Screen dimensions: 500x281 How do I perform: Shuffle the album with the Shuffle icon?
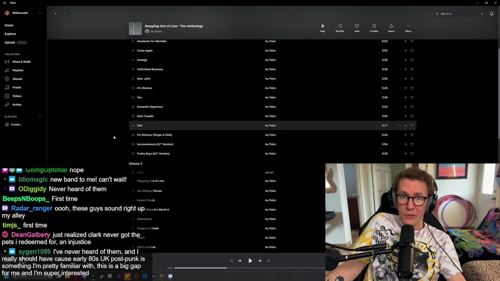[339, 28]
